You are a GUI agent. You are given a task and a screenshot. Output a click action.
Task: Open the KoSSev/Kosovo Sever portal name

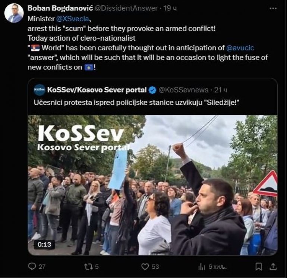click(x=97, y=90)
